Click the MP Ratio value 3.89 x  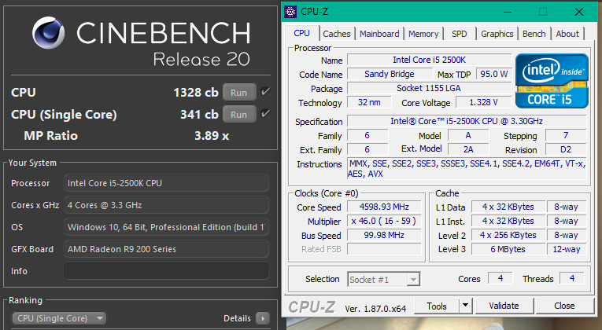(212, 136)
